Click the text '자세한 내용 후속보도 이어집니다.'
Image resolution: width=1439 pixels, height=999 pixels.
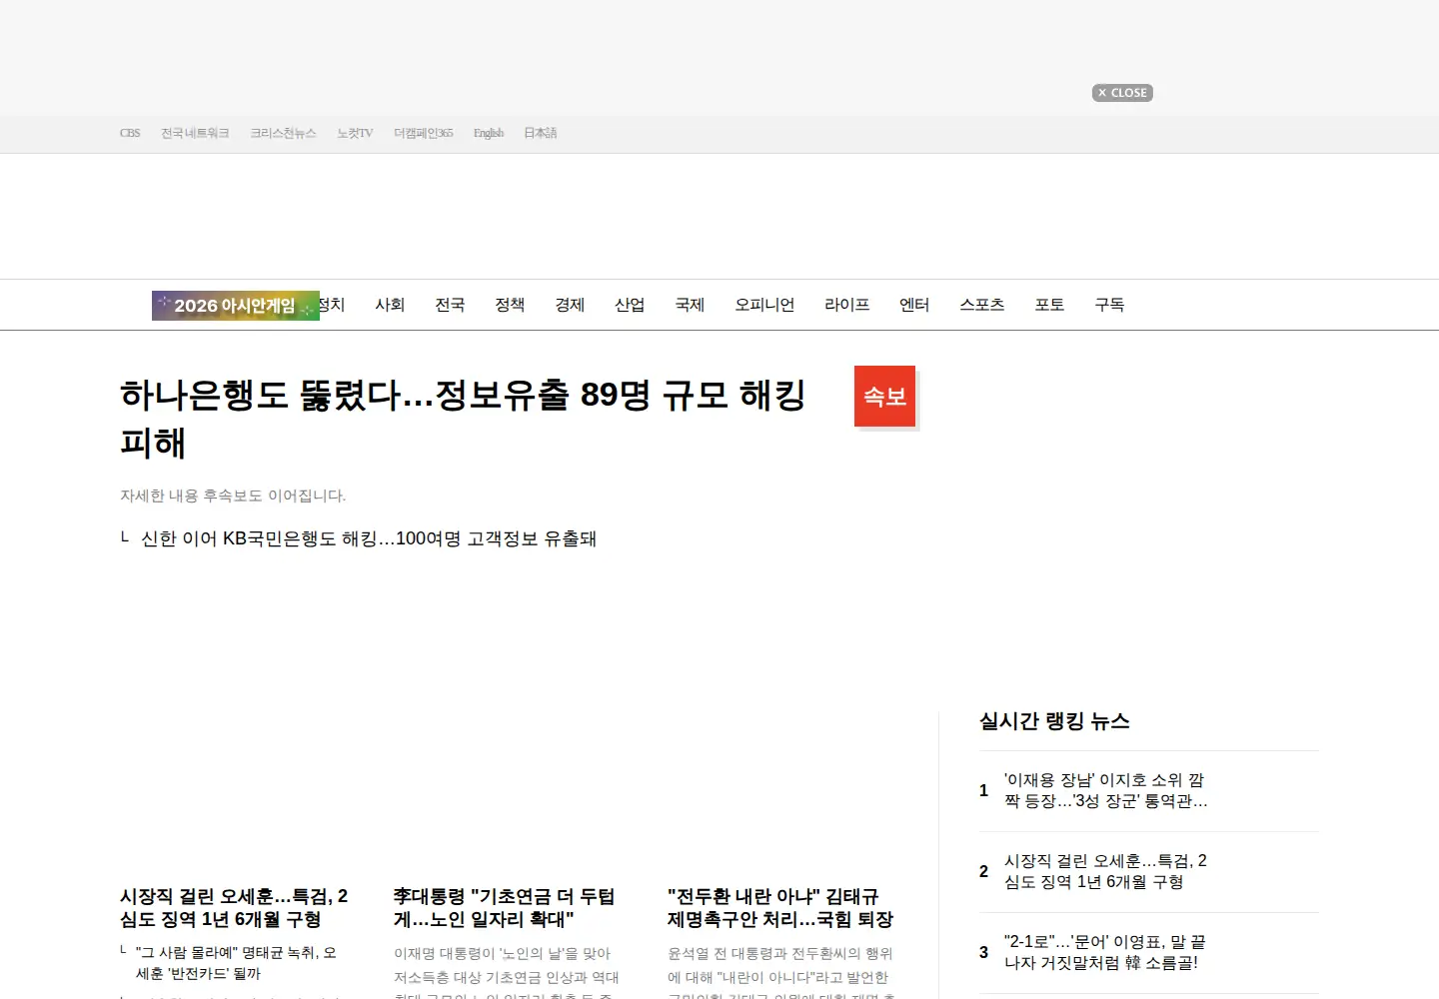233,496
